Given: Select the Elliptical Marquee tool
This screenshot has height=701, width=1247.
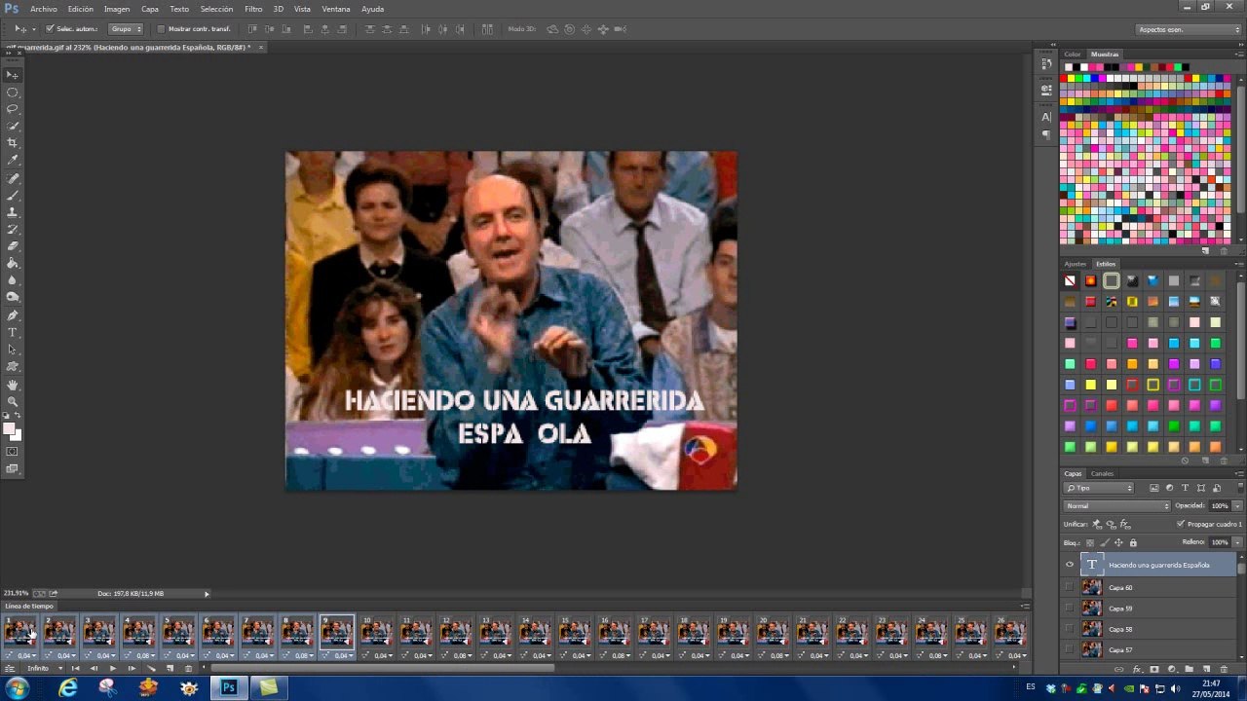Looking at the screenshot, I should [x=13, y=92].
